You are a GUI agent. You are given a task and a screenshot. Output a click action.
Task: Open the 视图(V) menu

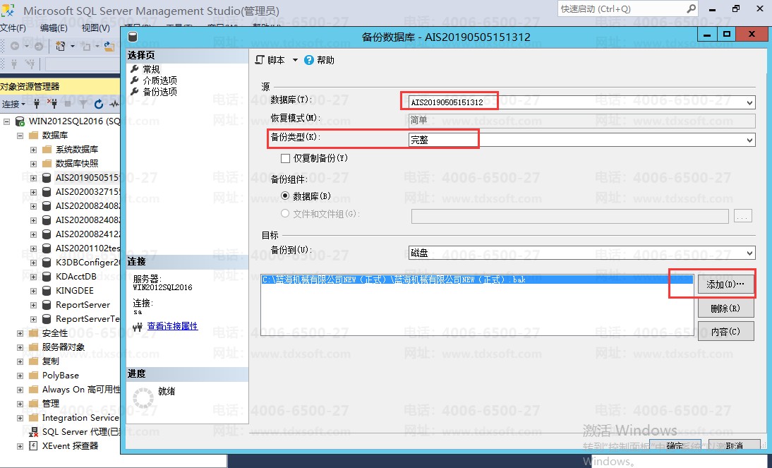pyautogui.click(x=95, y=28)
